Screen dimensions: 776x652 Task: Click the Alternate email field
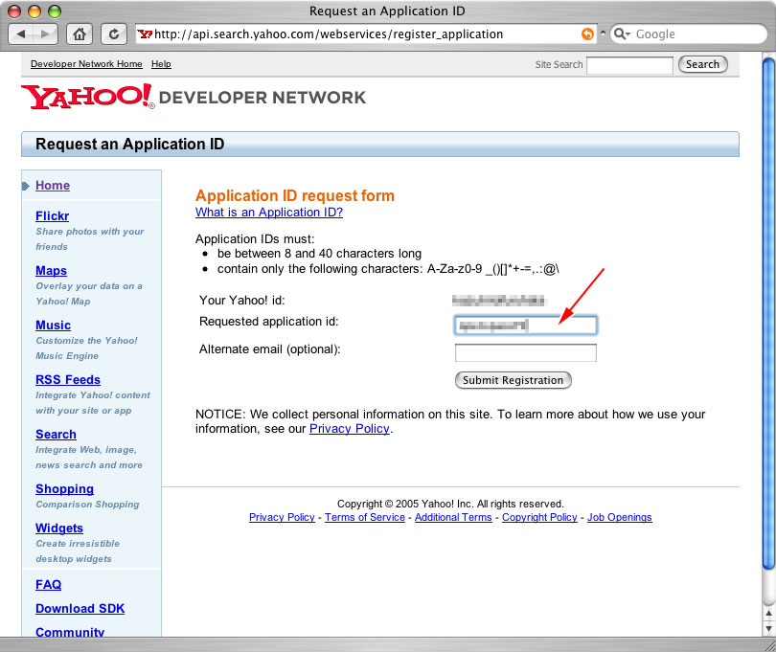tap(526, 352)
